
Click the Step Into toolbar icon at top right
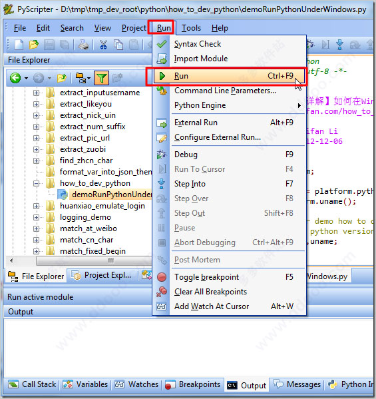[339, 45]
